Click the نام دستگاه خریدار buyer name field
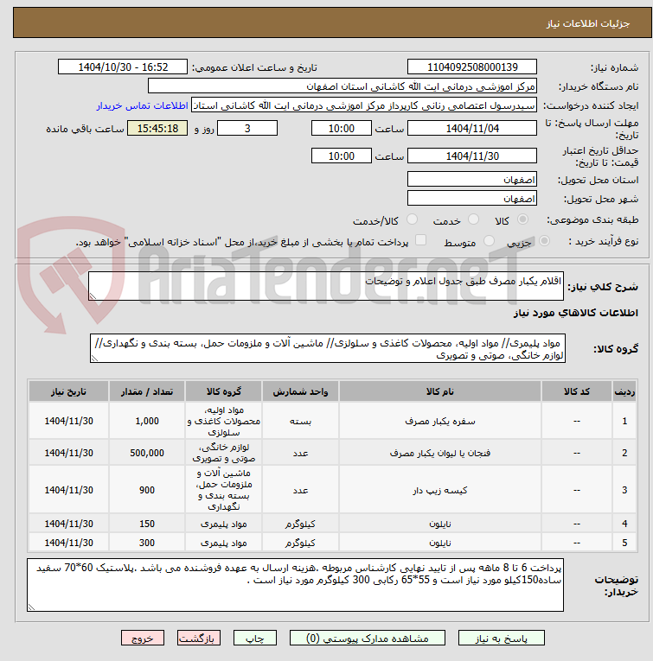Screen dimensions: 653x661 343,86
